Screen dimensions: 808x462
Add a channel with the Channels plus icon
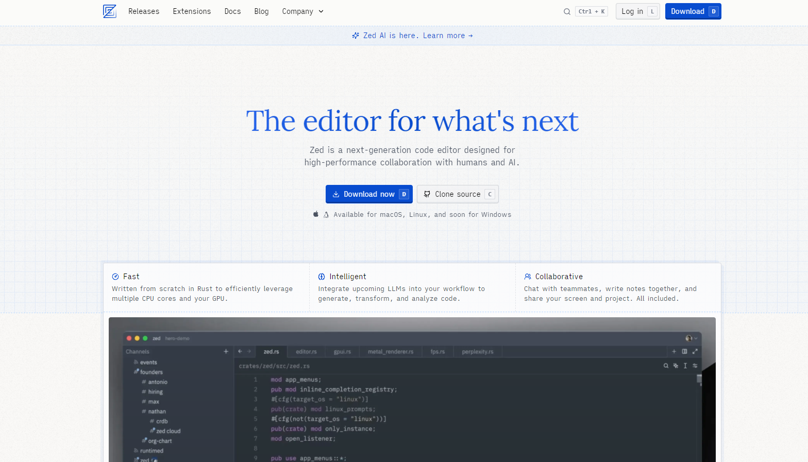226,351
